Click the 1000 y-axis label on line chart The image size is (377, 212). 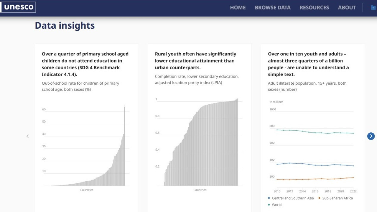pos(273,109)
